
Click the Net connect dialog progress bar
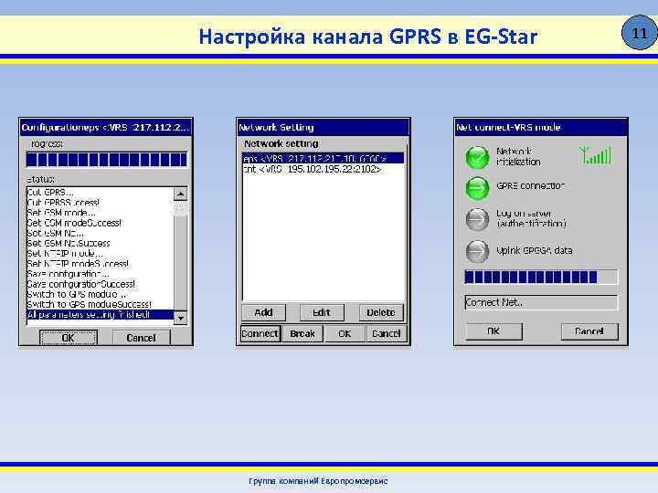pyautogui.click(x=541, y=277)
